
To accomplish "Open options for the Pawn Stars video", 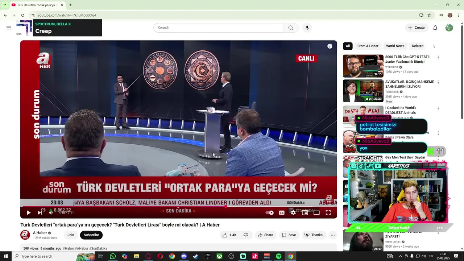I will click(438, 133).
